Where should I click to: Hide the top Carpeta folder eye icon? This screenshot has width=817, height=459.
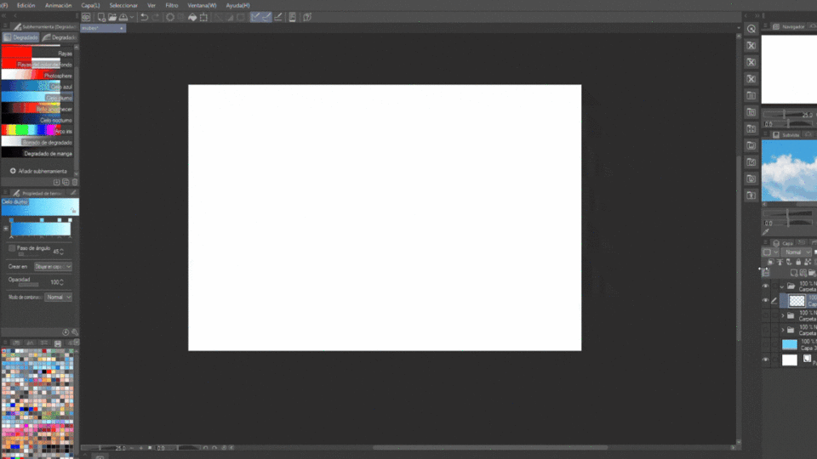coord(765,286)
